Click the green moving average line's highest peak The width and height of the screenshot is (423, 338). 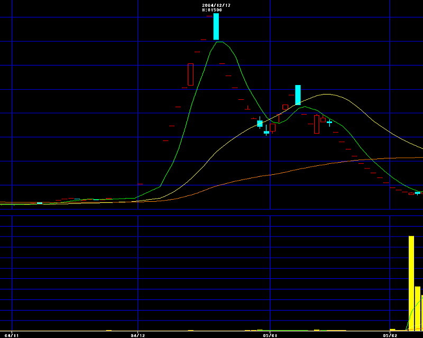tap(219, 42)
